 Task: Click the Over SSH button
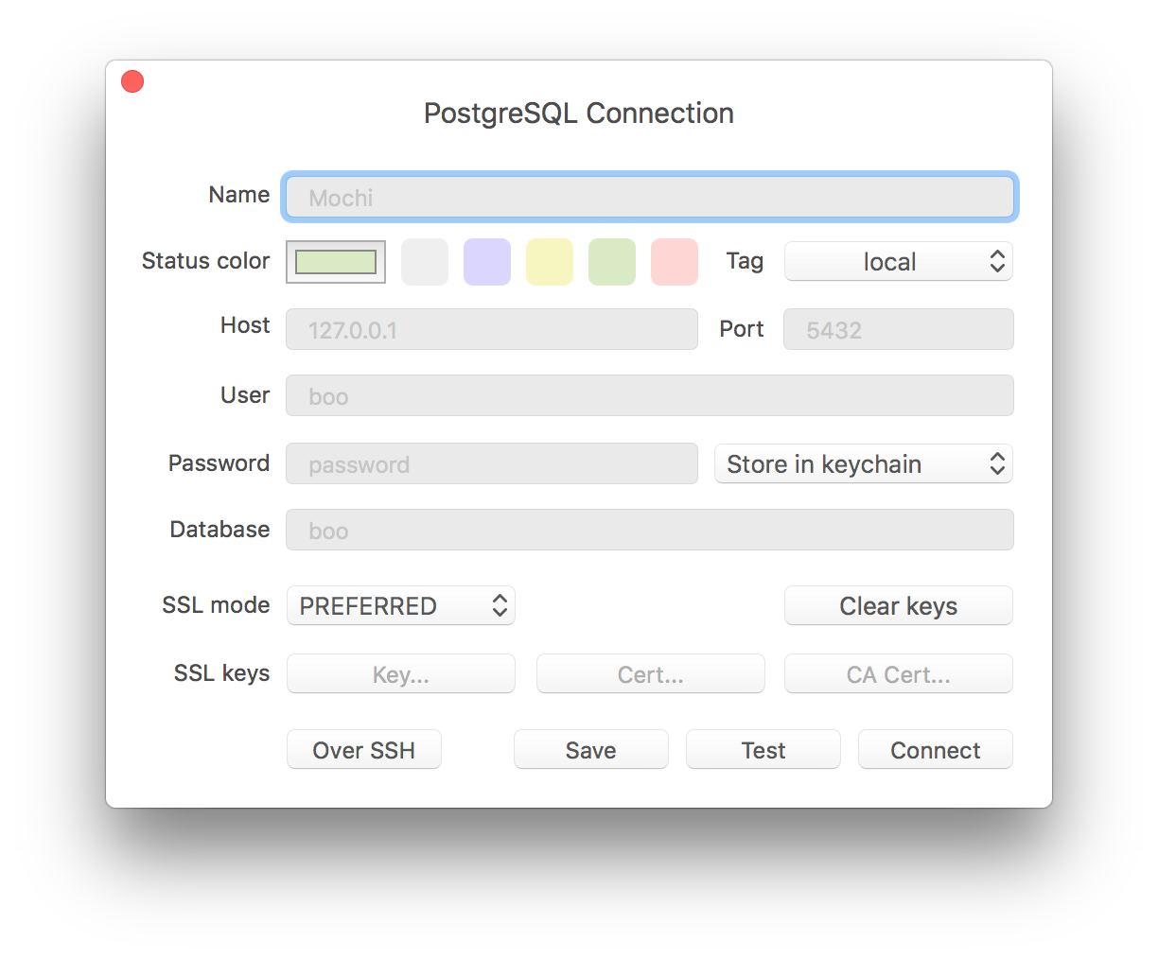click(364, 750)
